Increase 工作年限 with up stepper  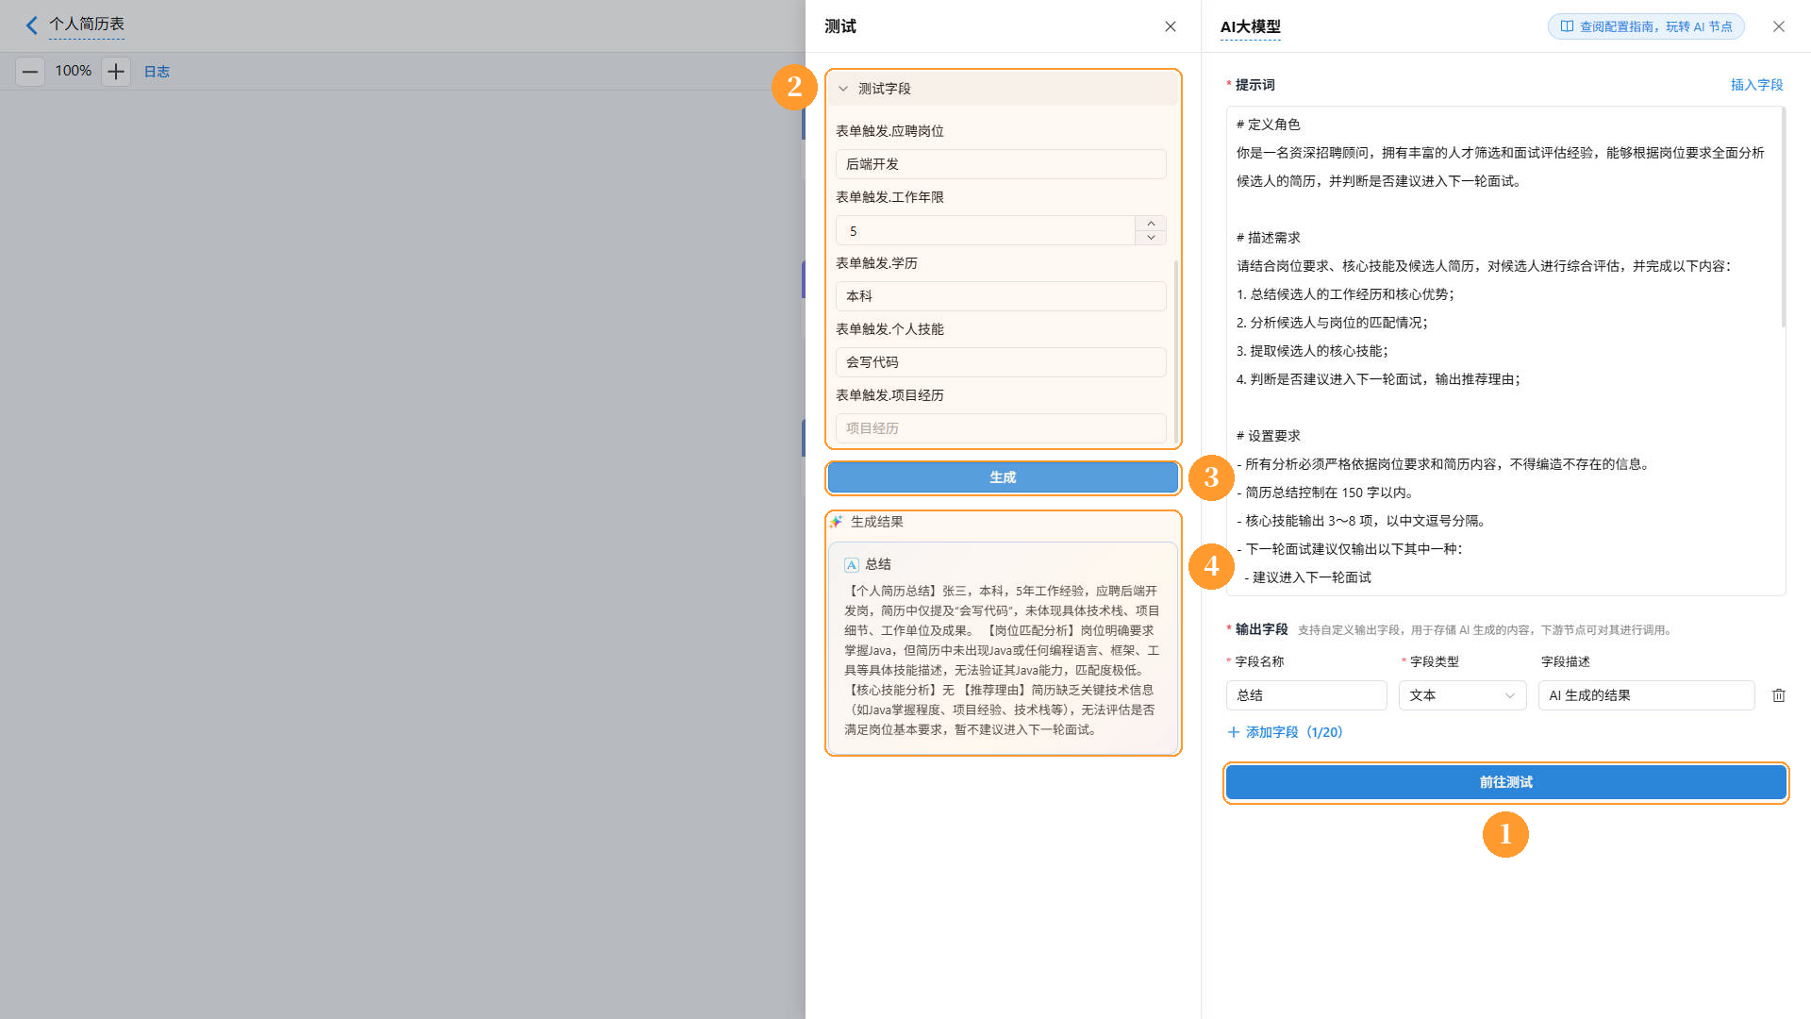pos(1151,224)
